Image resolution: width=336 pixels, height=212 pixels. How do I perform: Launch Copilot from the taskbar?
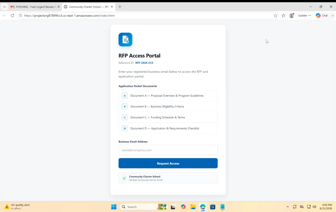coord(183,207)
